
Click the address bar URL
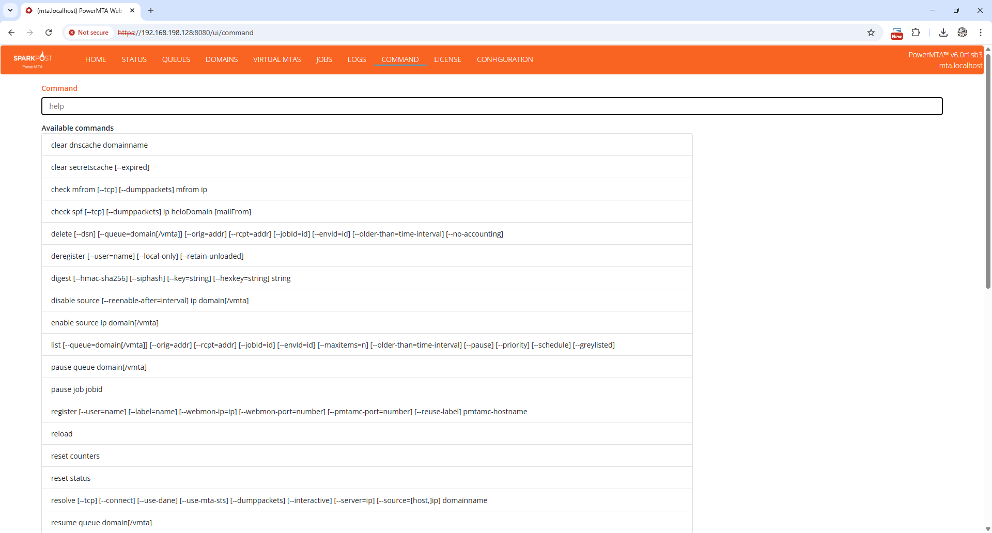pyautogui.click(x=185, y=33)
